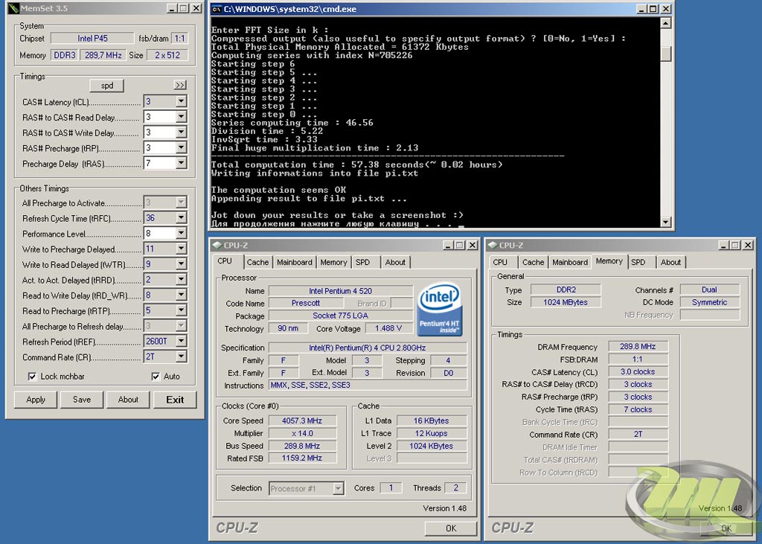Open the Precharge Delay (tRAS) dropdown
The width and height of the screenshot is (762, 544).
(x=181, y=163)
